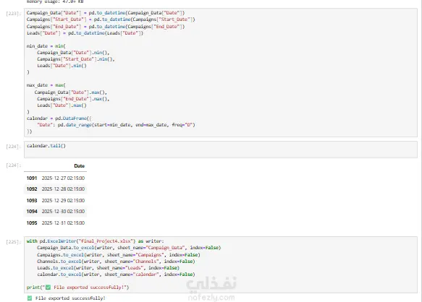Click the Leads.to_excel line
The width and height of the screenshot is (422, 302).
[108, 268]
